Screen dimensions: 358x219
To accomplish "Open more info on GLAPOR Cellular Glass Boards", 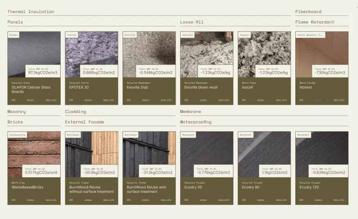I will pos(51,100).
